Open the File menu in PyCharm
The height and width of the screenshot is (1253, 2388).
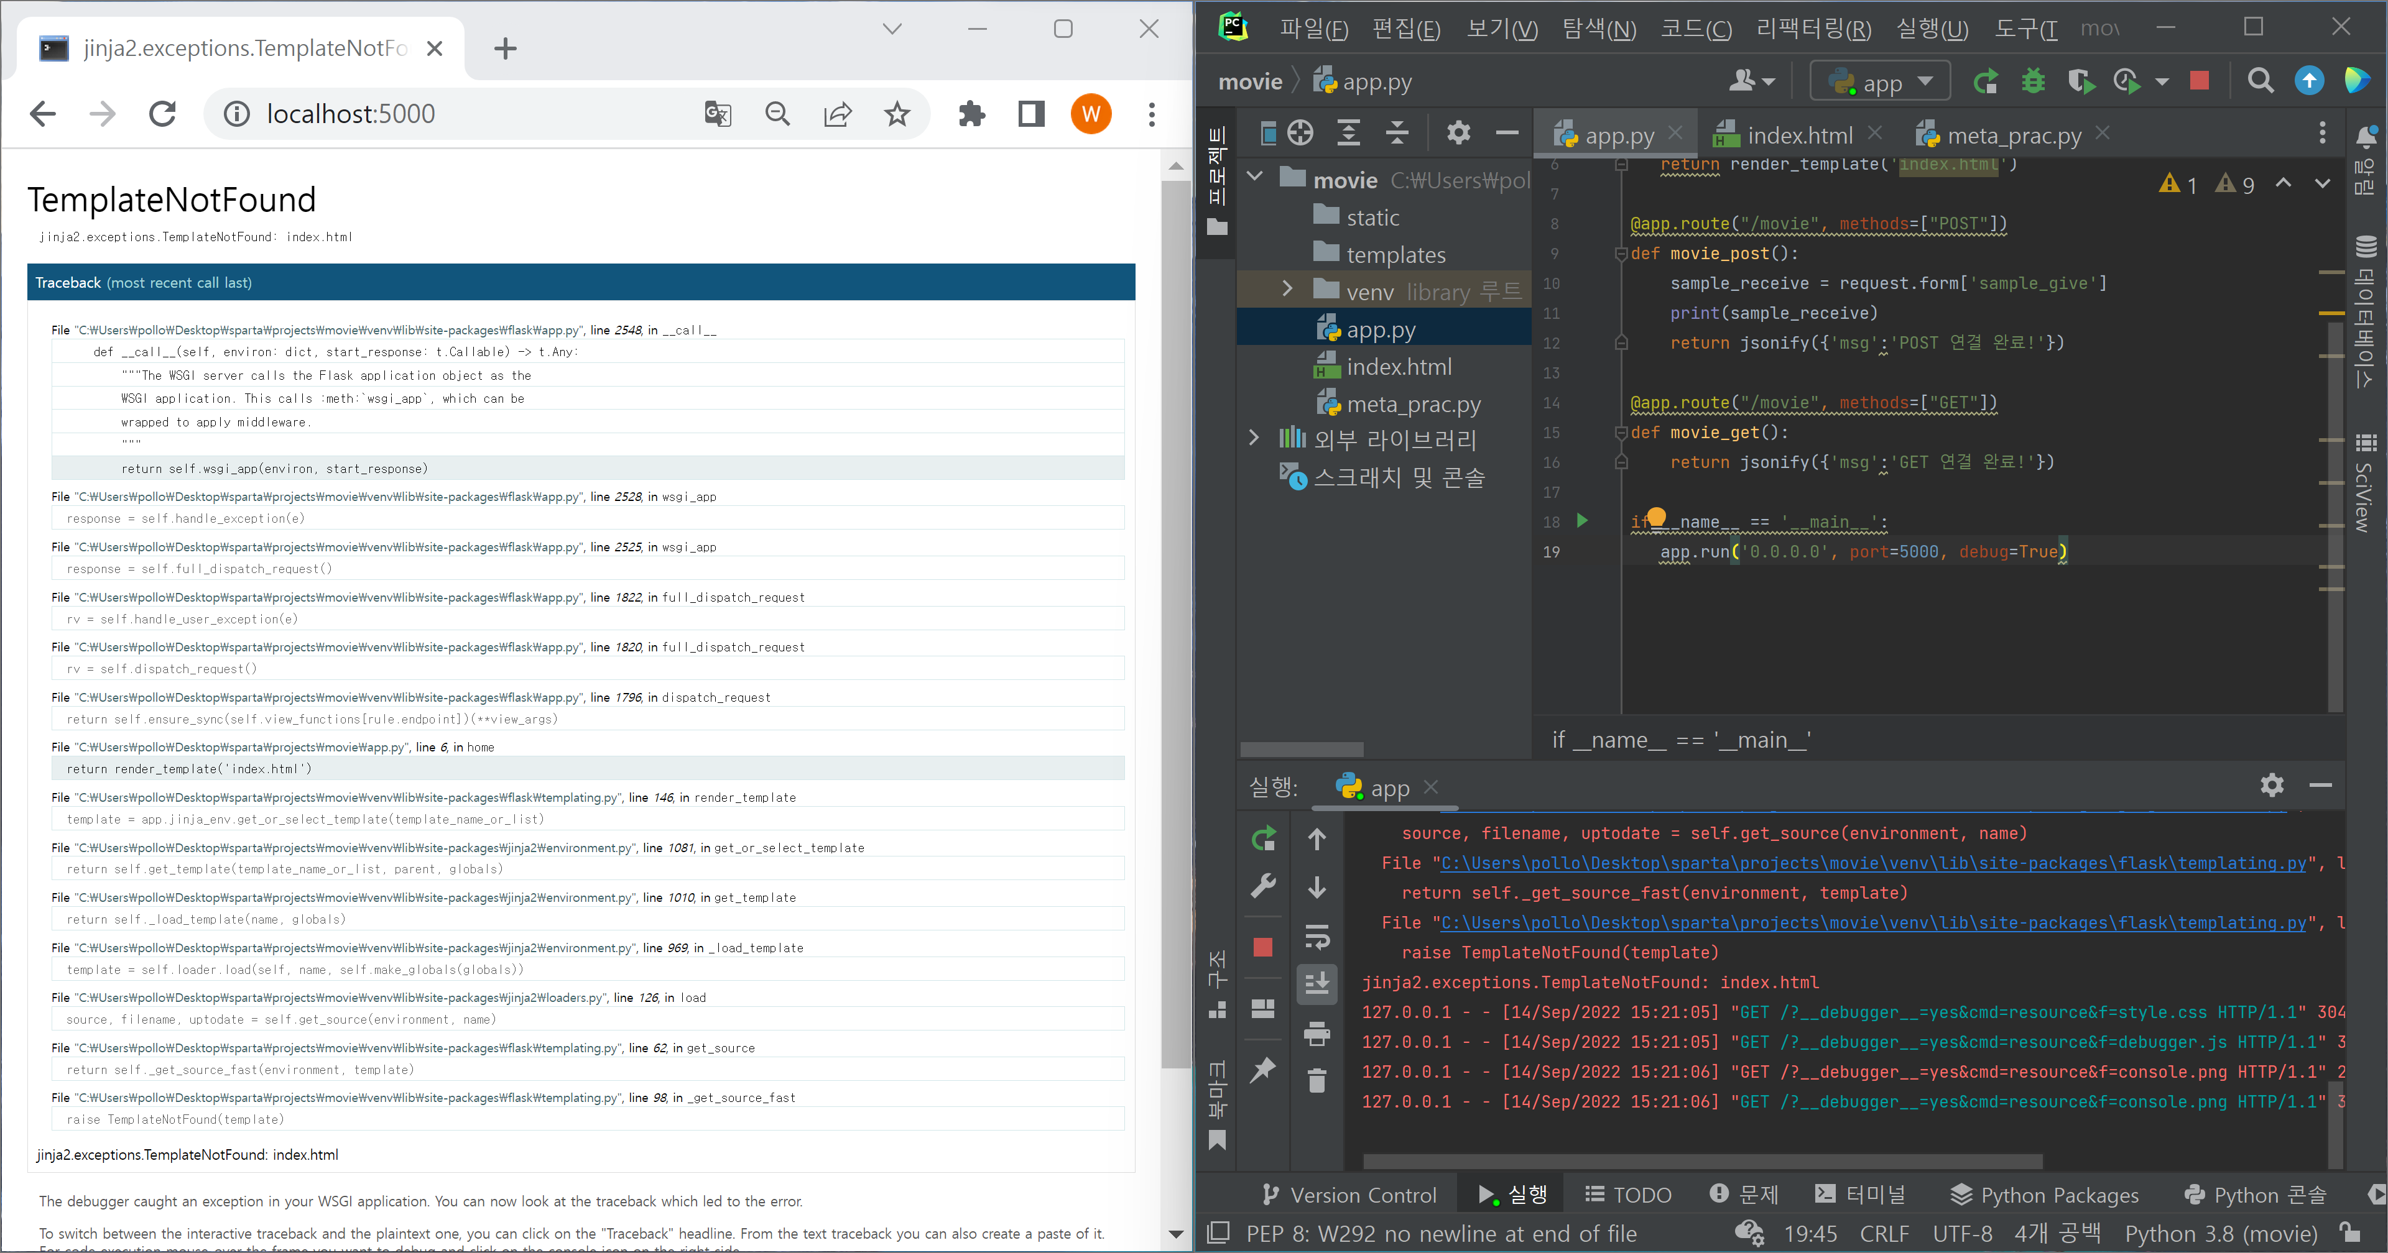click(1313, 29)
